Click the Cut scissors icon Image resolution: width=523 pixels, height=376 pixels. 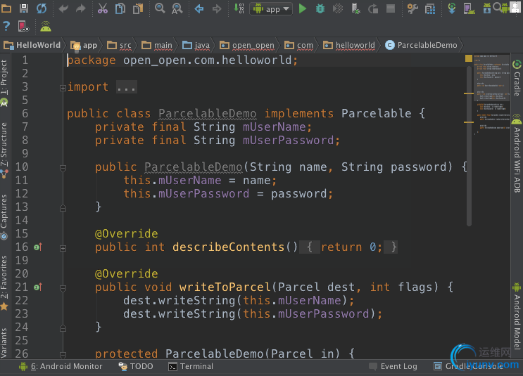(103, 9)
